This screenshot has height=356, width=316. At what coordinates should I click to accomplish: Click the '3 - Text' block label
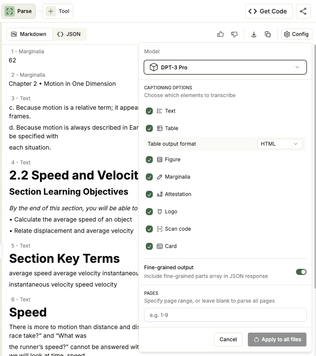(21, 98)
